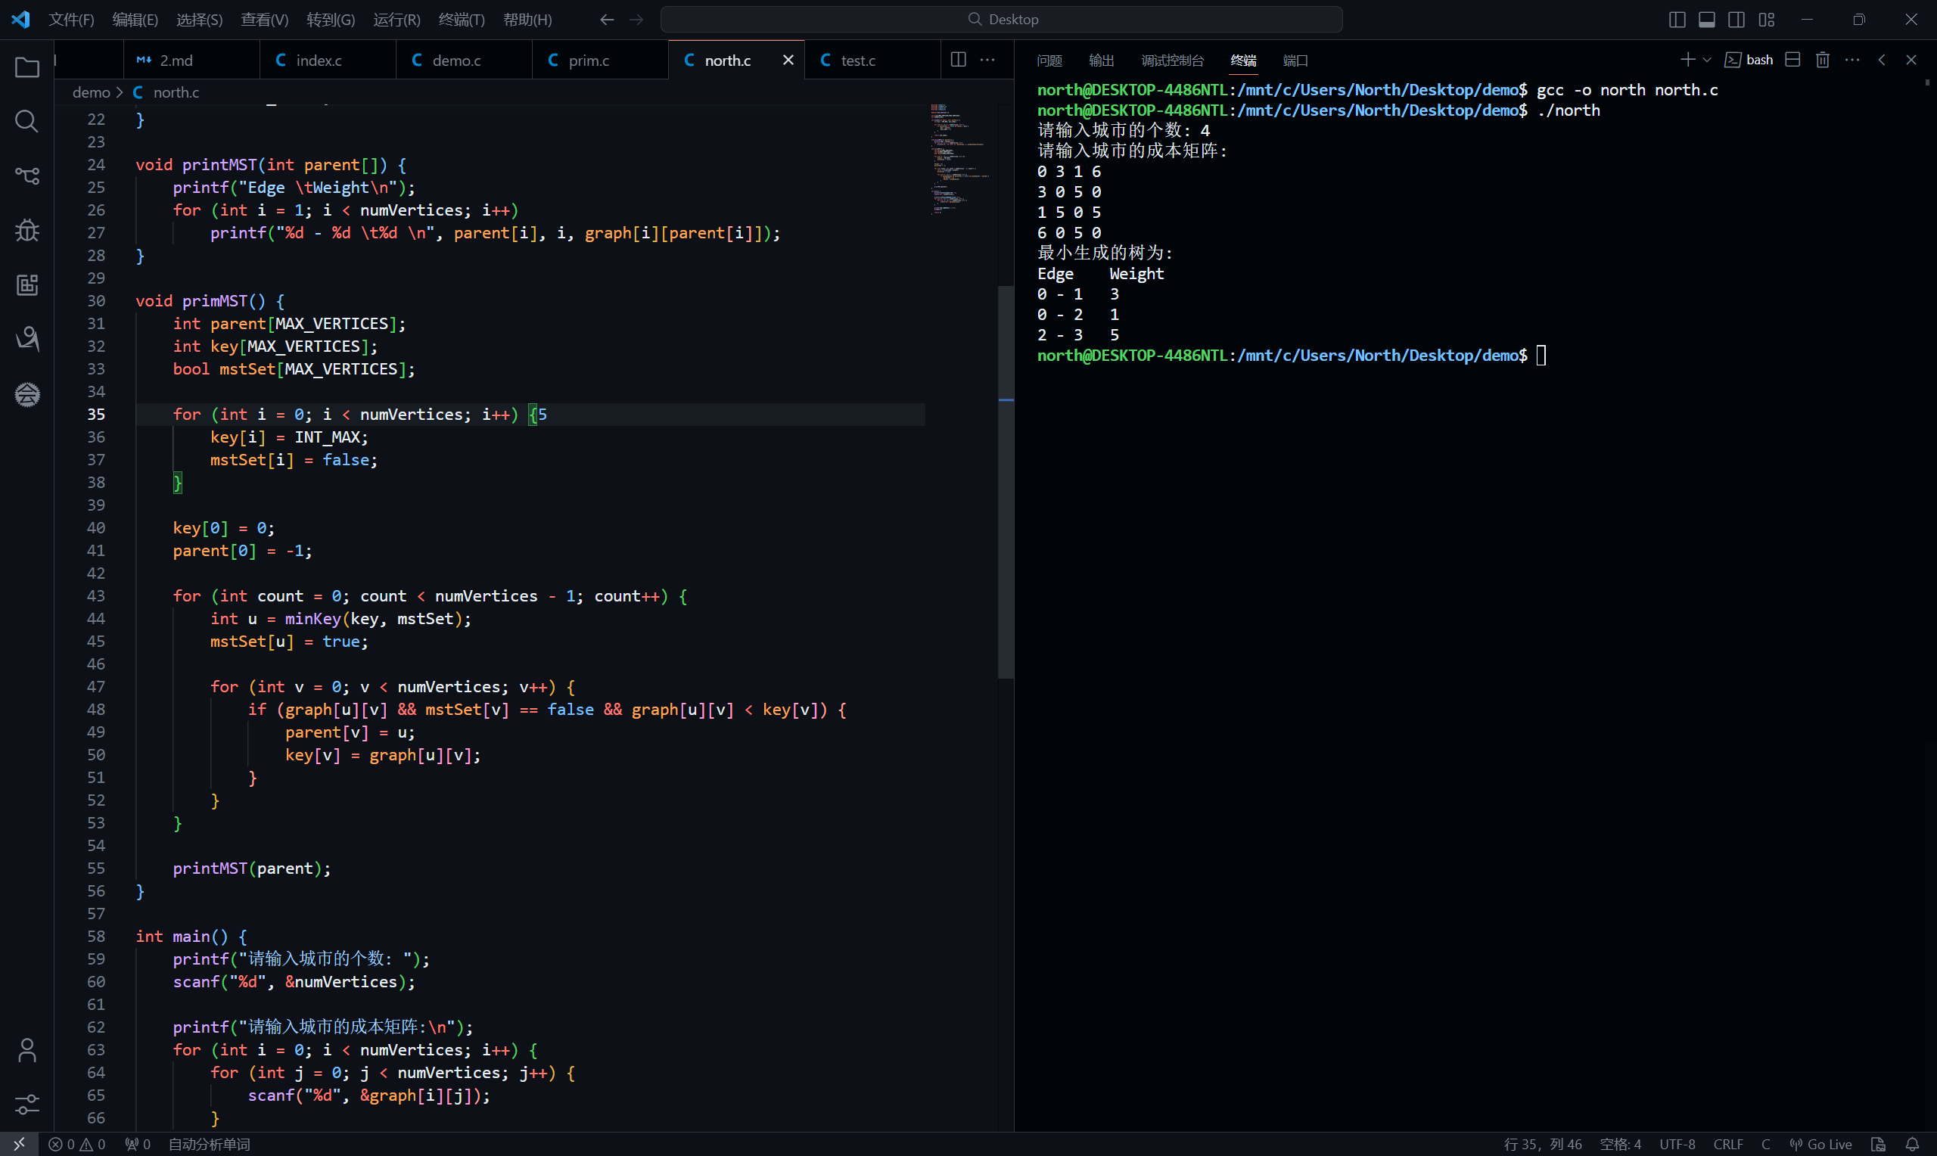1937x1156 pixels.
Task: Switch to the prim.c editor tab
Action: [588, 60]
